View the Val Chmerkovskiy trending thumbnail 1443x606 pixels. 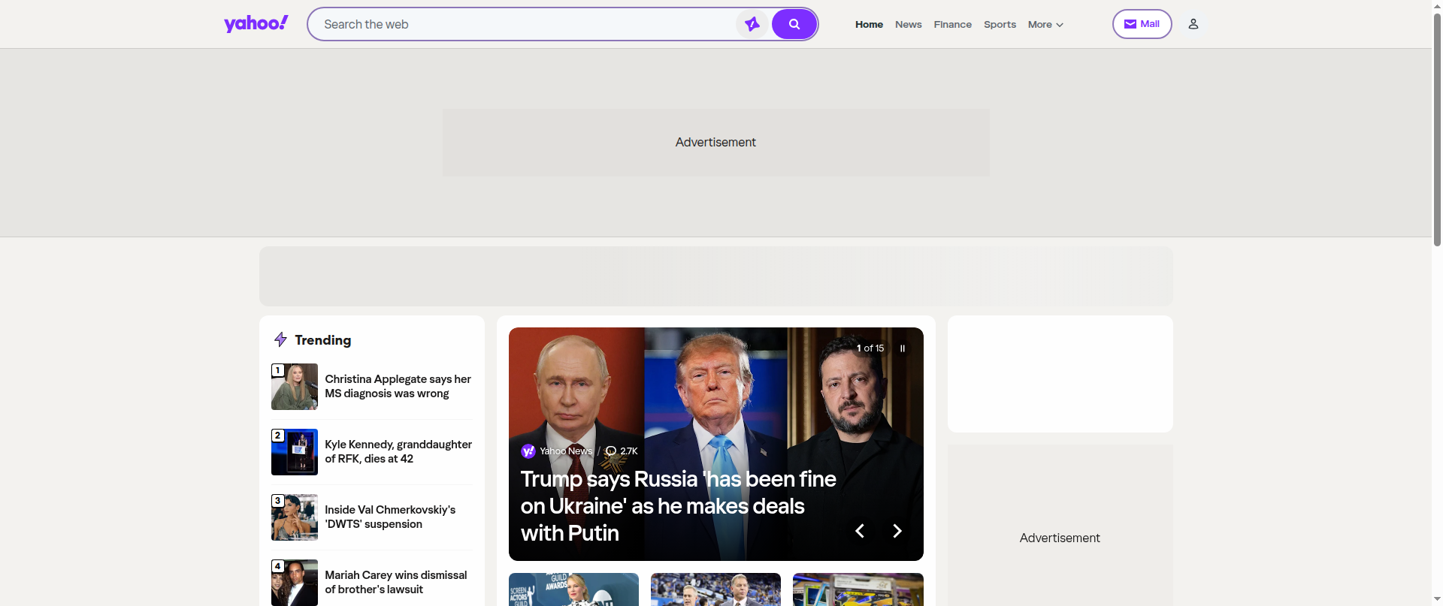click(295, 517)
